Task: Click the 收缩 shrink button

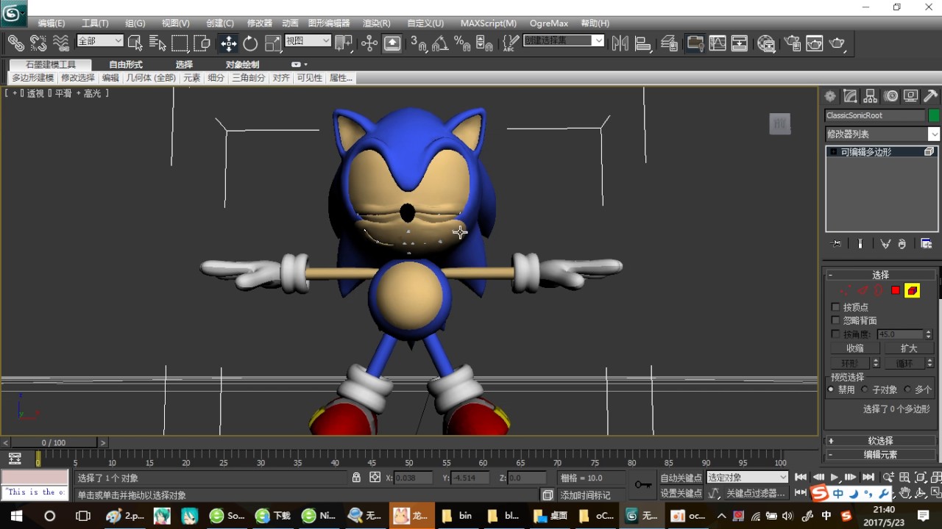Action: (854, 348)
